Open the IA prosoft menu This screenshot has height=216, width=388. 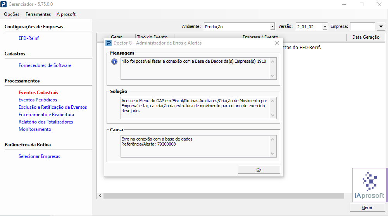click(66, 14)
